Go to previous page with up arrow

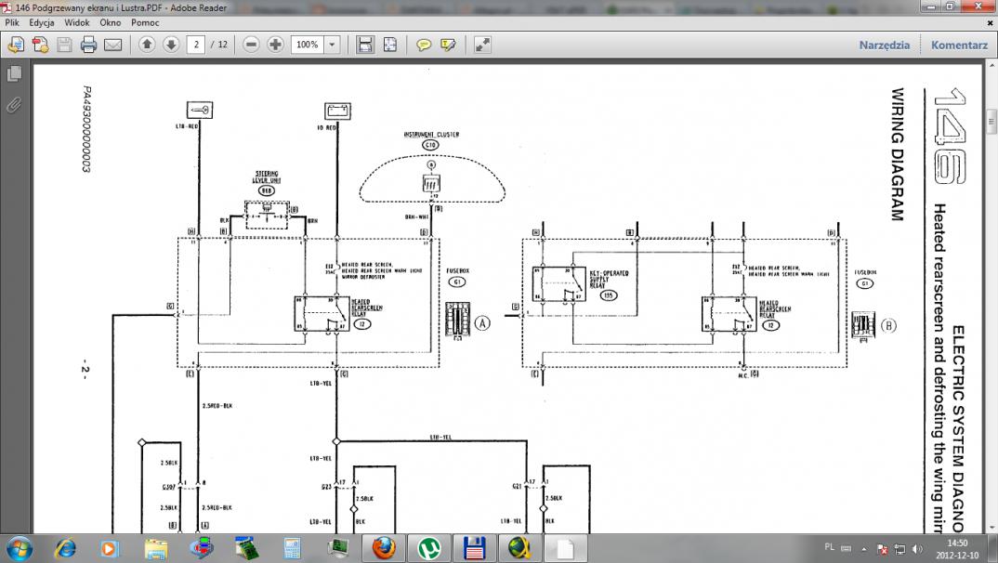point(147,45)
